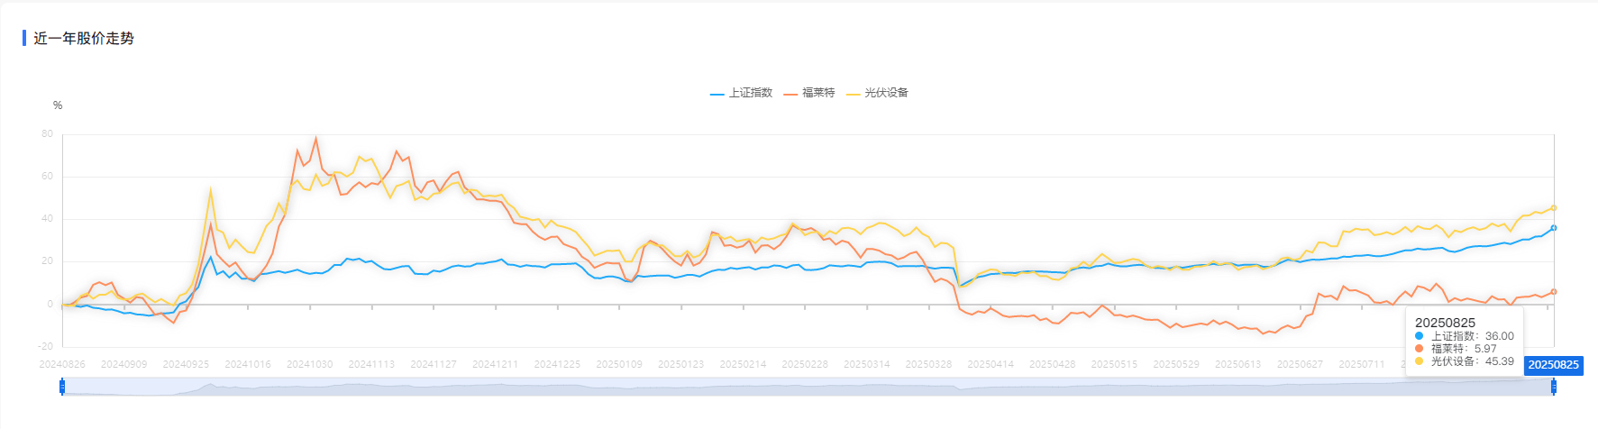
Task: Click the 20250109 date on x-axis
Action: (619, 364)
